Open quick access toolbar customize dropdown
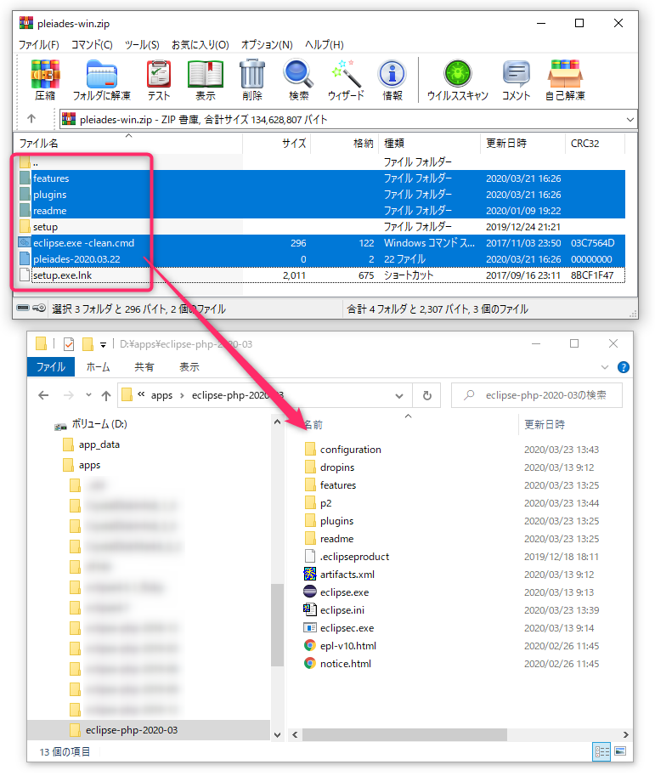 pyautogui.click(x=103, y=344)
